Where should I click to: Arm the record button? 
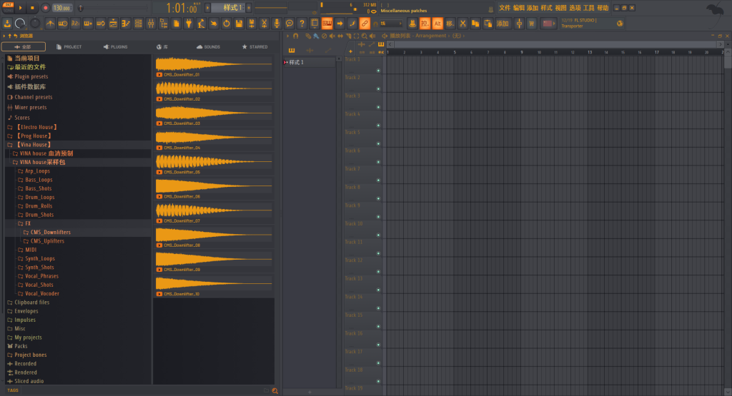[x=45, y=7]
